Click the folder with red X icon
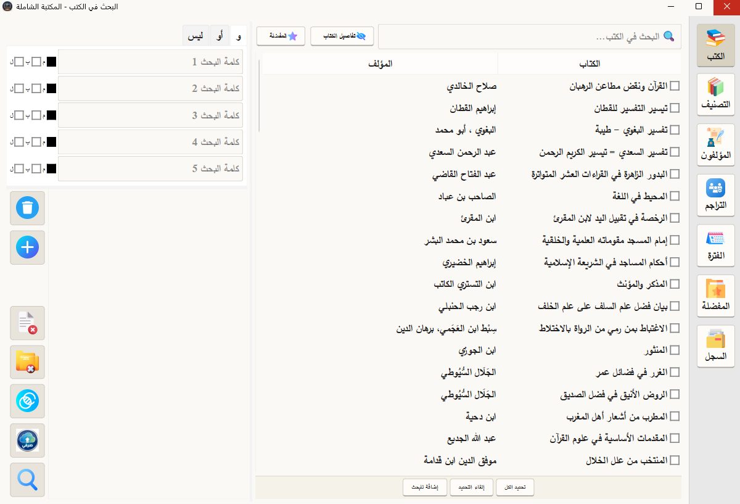 pyautogui.click(x=28, y=362)
